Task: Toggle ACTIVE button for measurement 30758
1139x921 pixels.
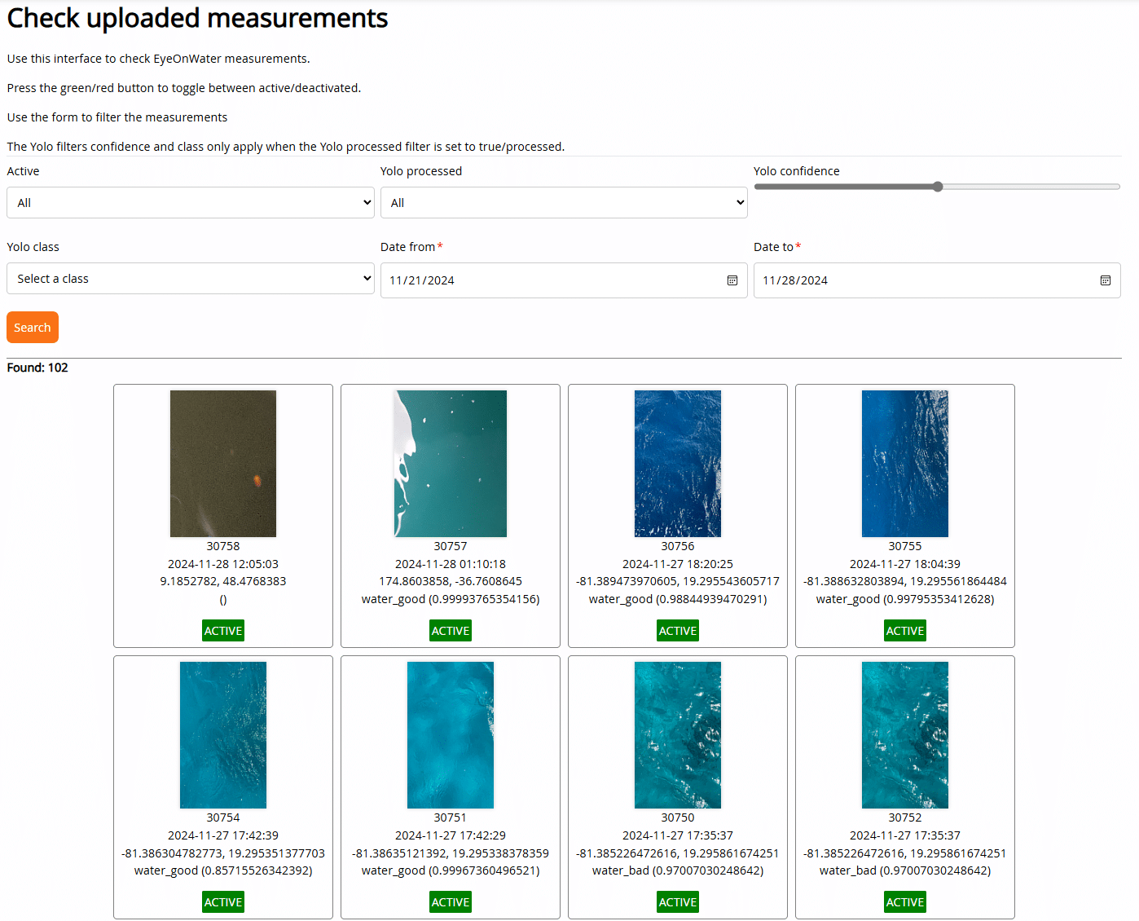Action: coord(223,631)
